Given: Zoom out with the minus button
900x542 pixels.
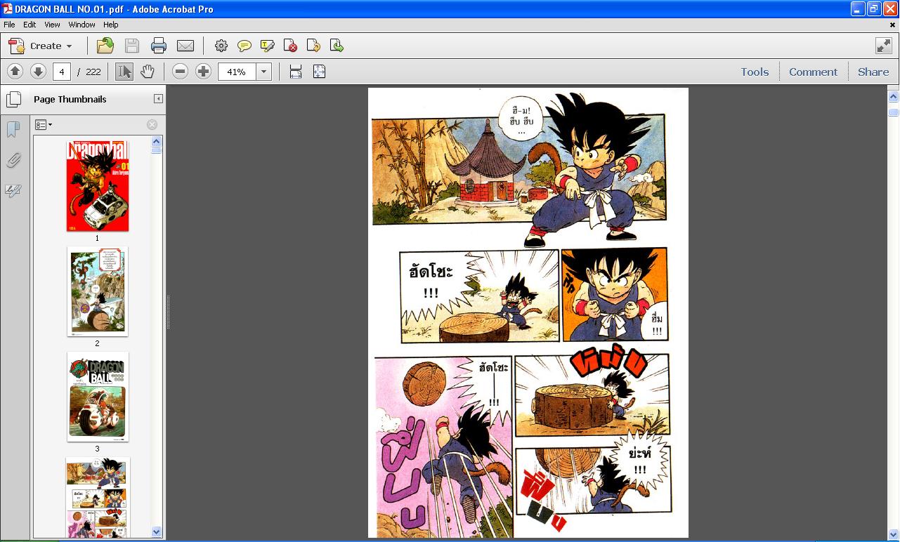Looking at the screenshot, I should tap(180, 71).
